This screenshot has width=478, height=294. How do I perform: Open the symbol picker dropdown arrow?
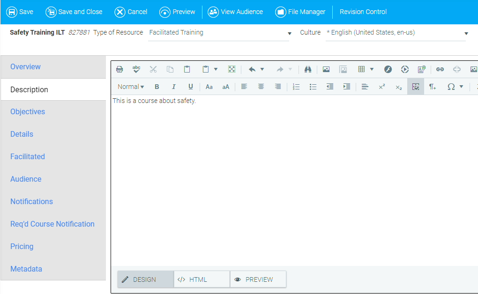(461, 87)
